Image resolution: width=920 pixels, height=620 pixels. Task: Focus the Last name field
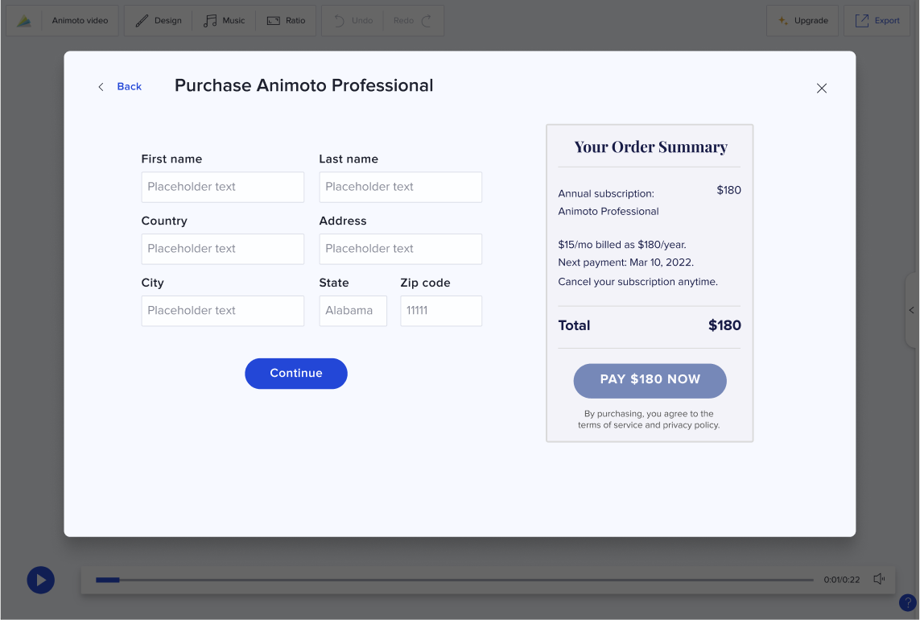(400, 188)
